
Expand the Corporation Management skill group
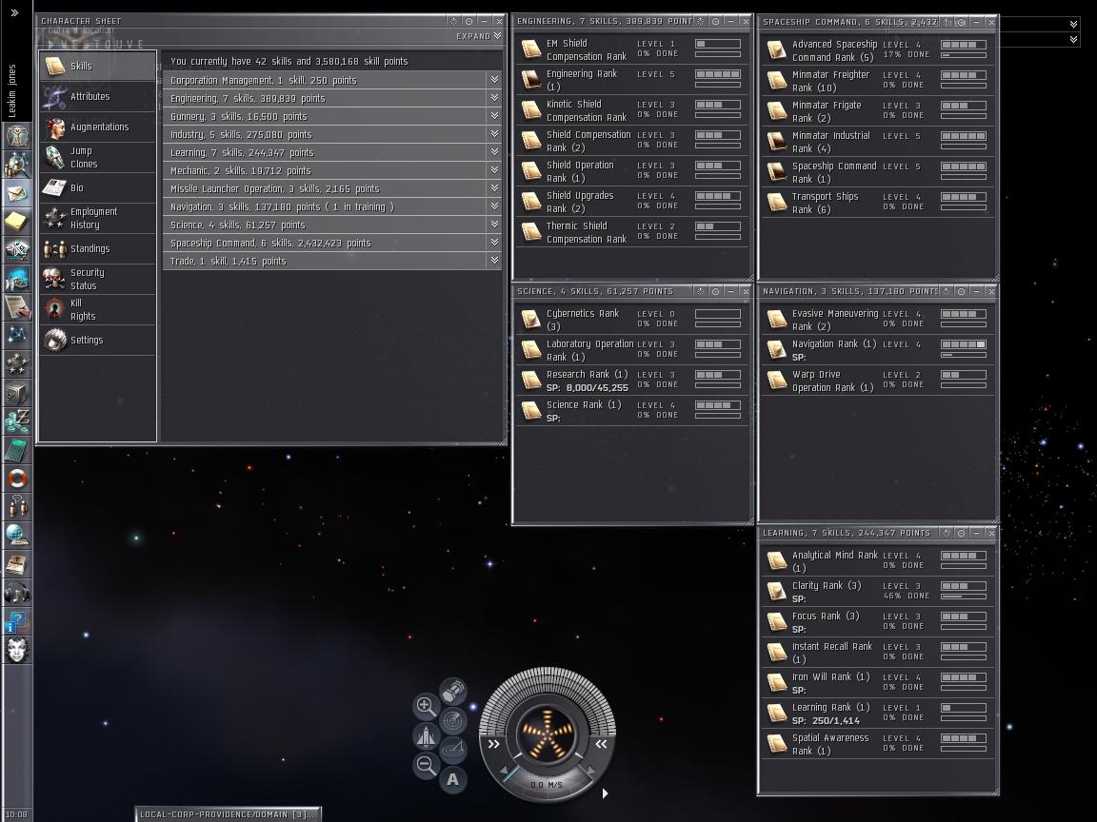click(x=494, y=80)
